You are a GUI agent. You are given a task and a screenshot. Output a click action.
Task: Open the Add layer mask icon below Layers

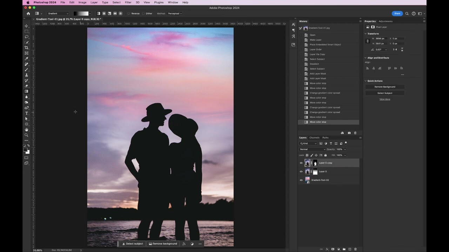[333, 249]
